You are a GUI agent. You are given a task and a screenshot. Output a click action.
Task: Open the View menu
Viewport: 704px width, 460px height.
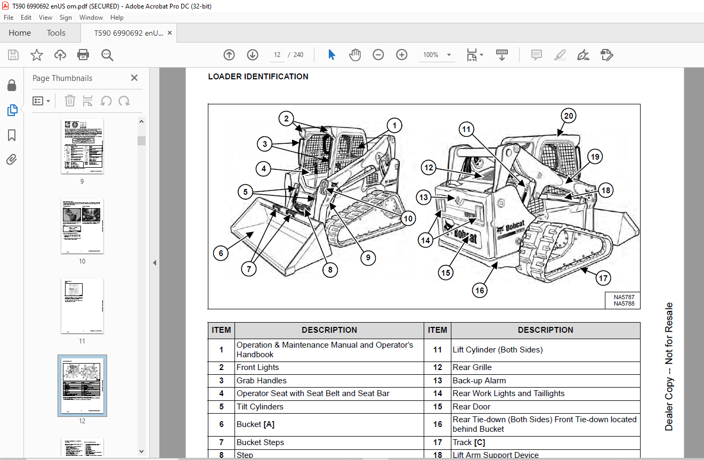coord(46,18)
